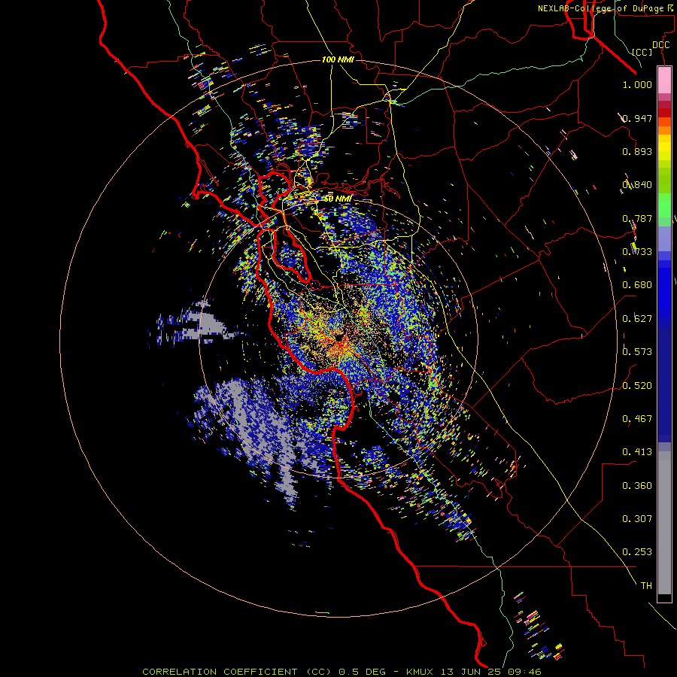Pick the gray segment of the color bar
This screenshot has height=677, width=677.
[x=664, y=523]
